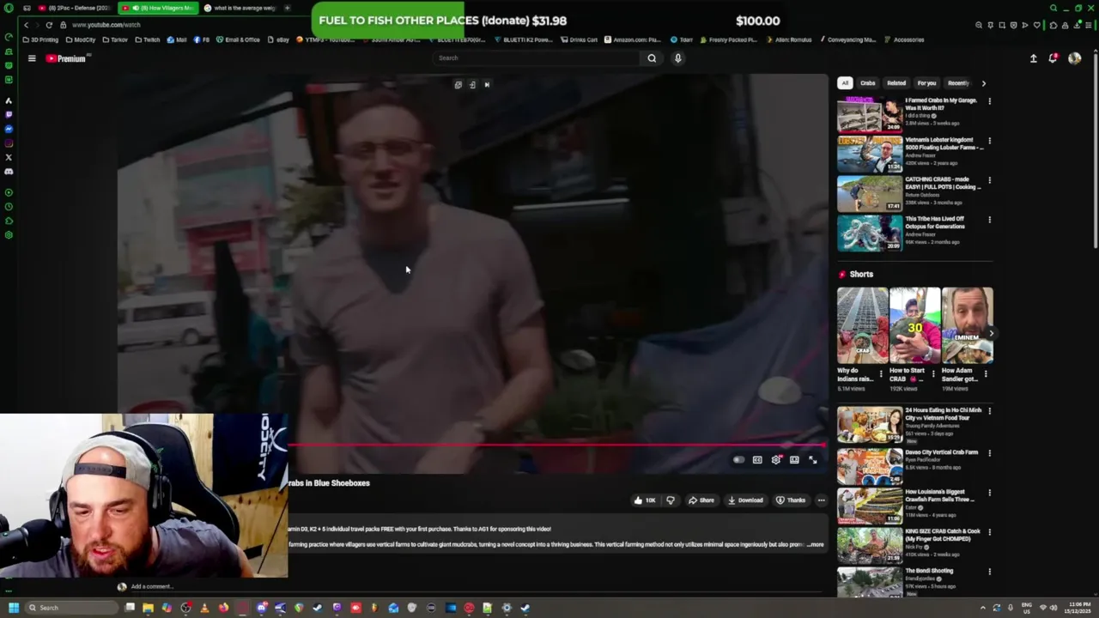Select the Recently filter chip

pyautogui.click(x=958, y=83)
